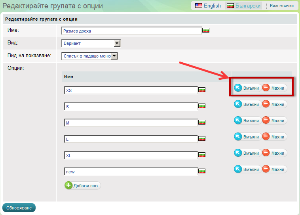Remove the L option with Махни

274,136
